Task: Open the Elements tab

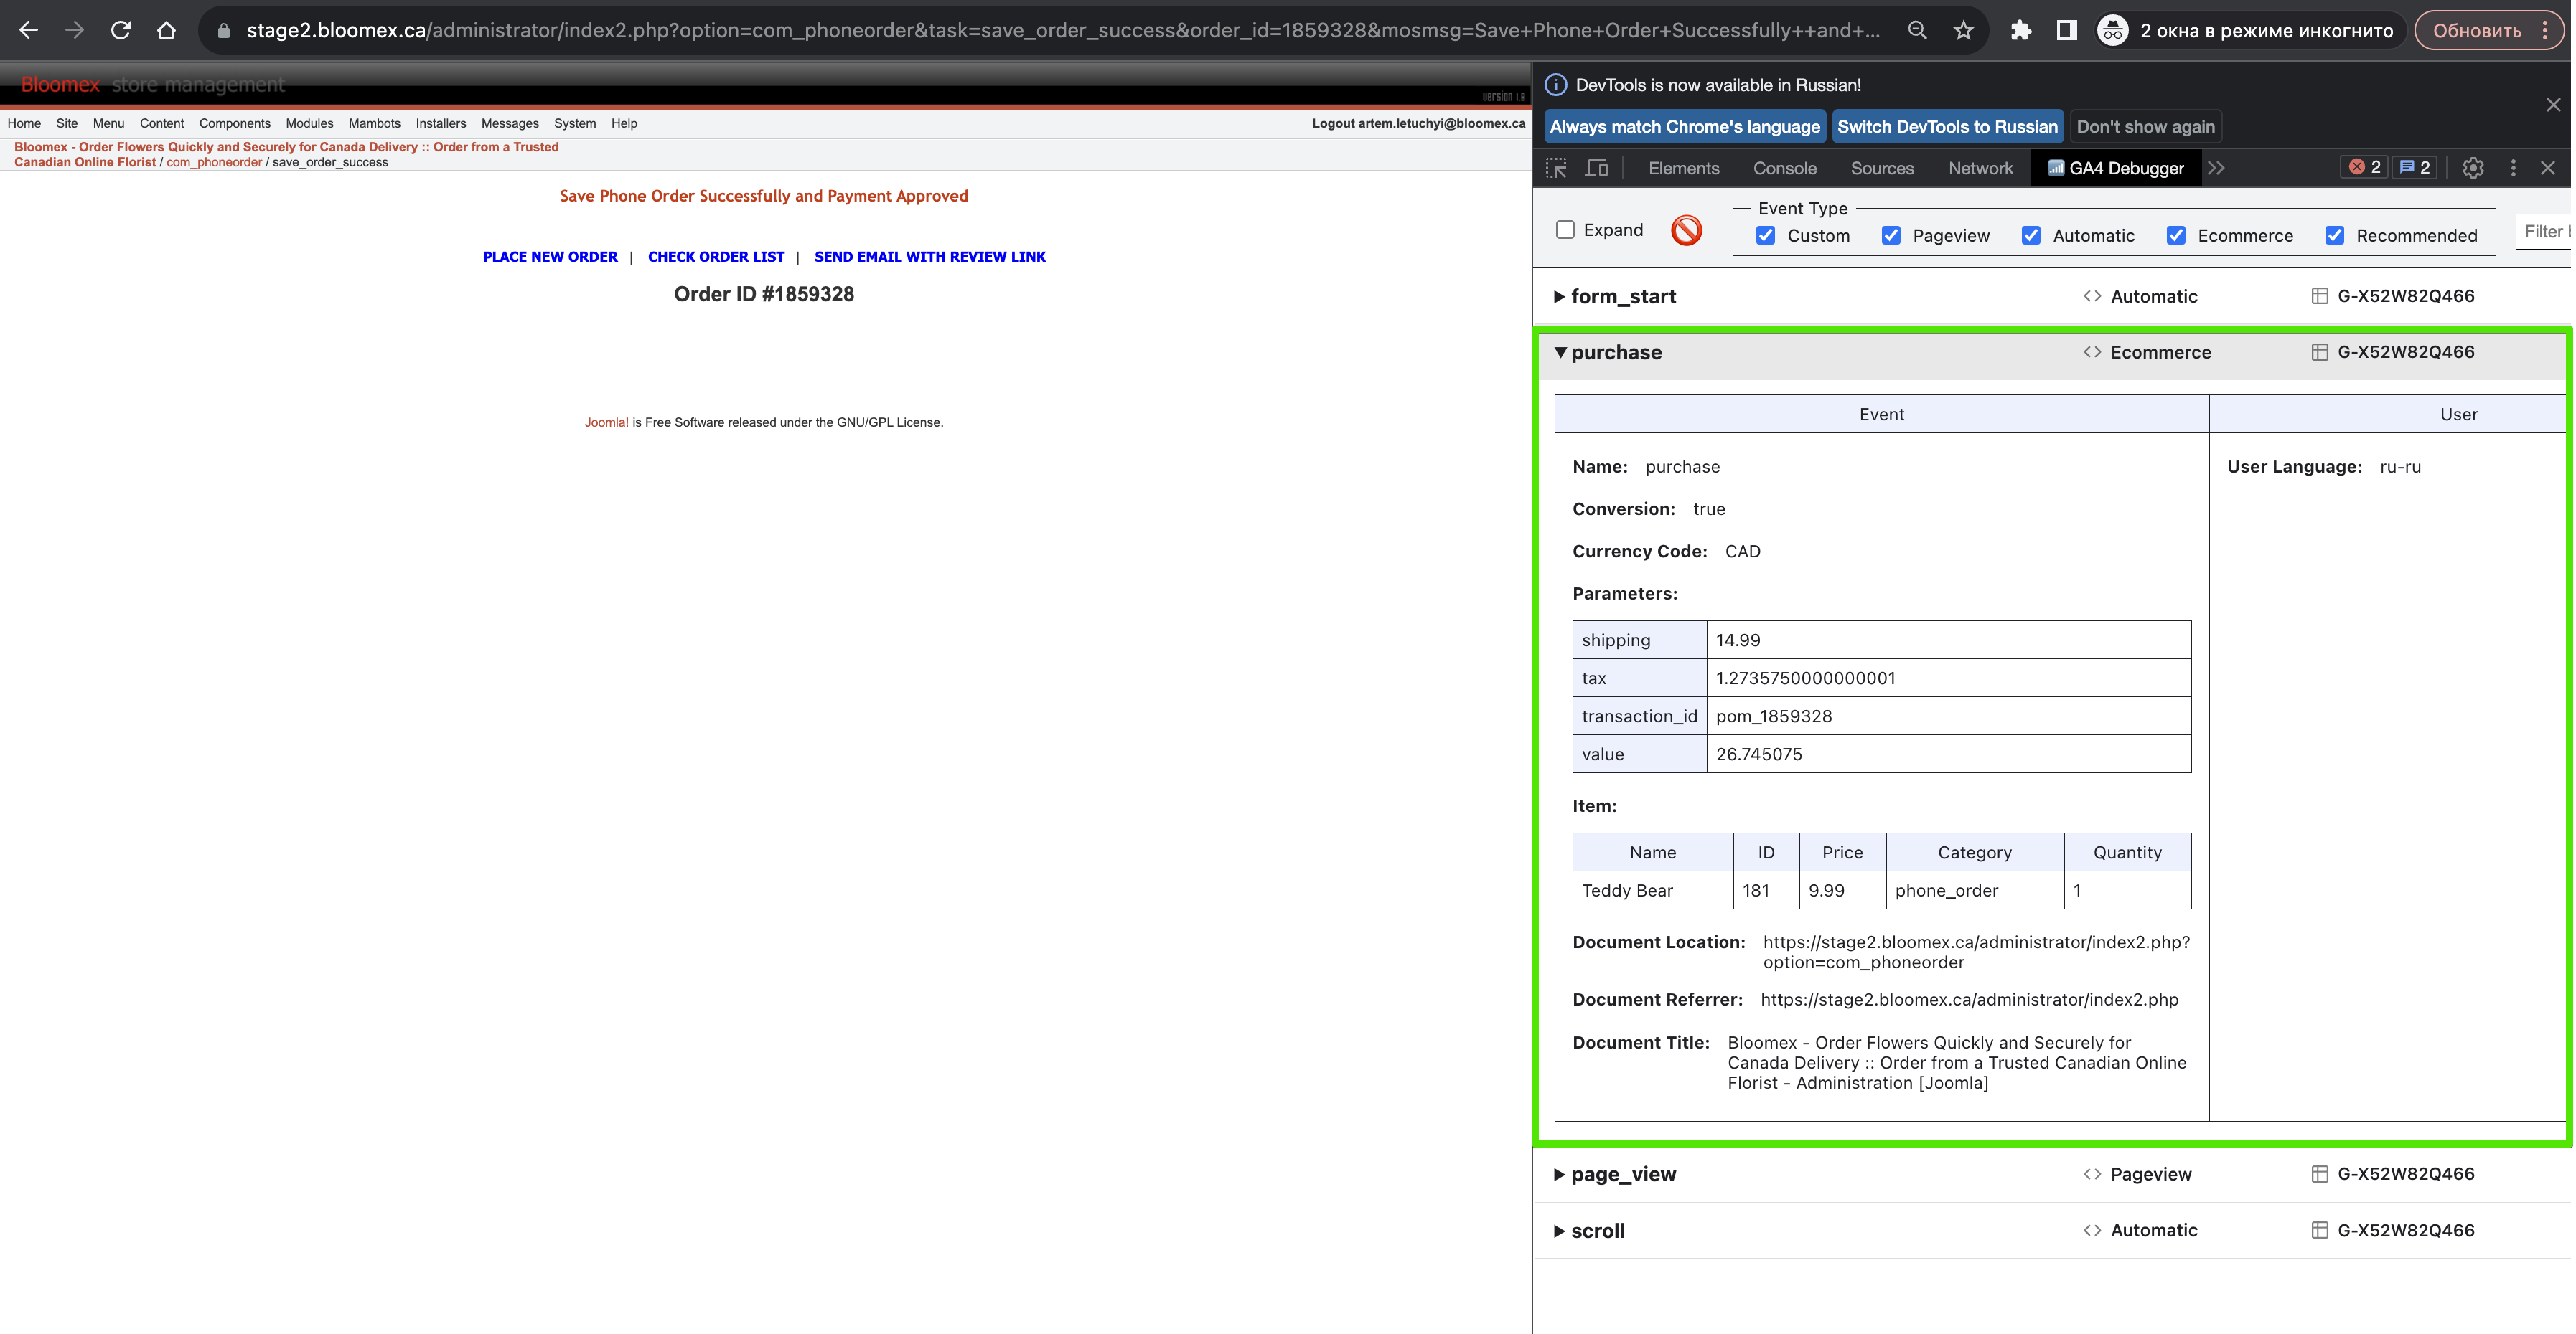Action: pos(1683,168)
